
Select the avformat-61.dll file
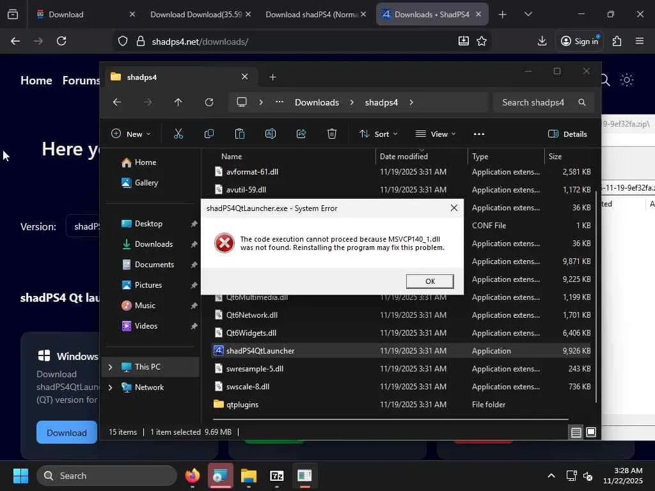pyautogui.click(x=252, y=172)
